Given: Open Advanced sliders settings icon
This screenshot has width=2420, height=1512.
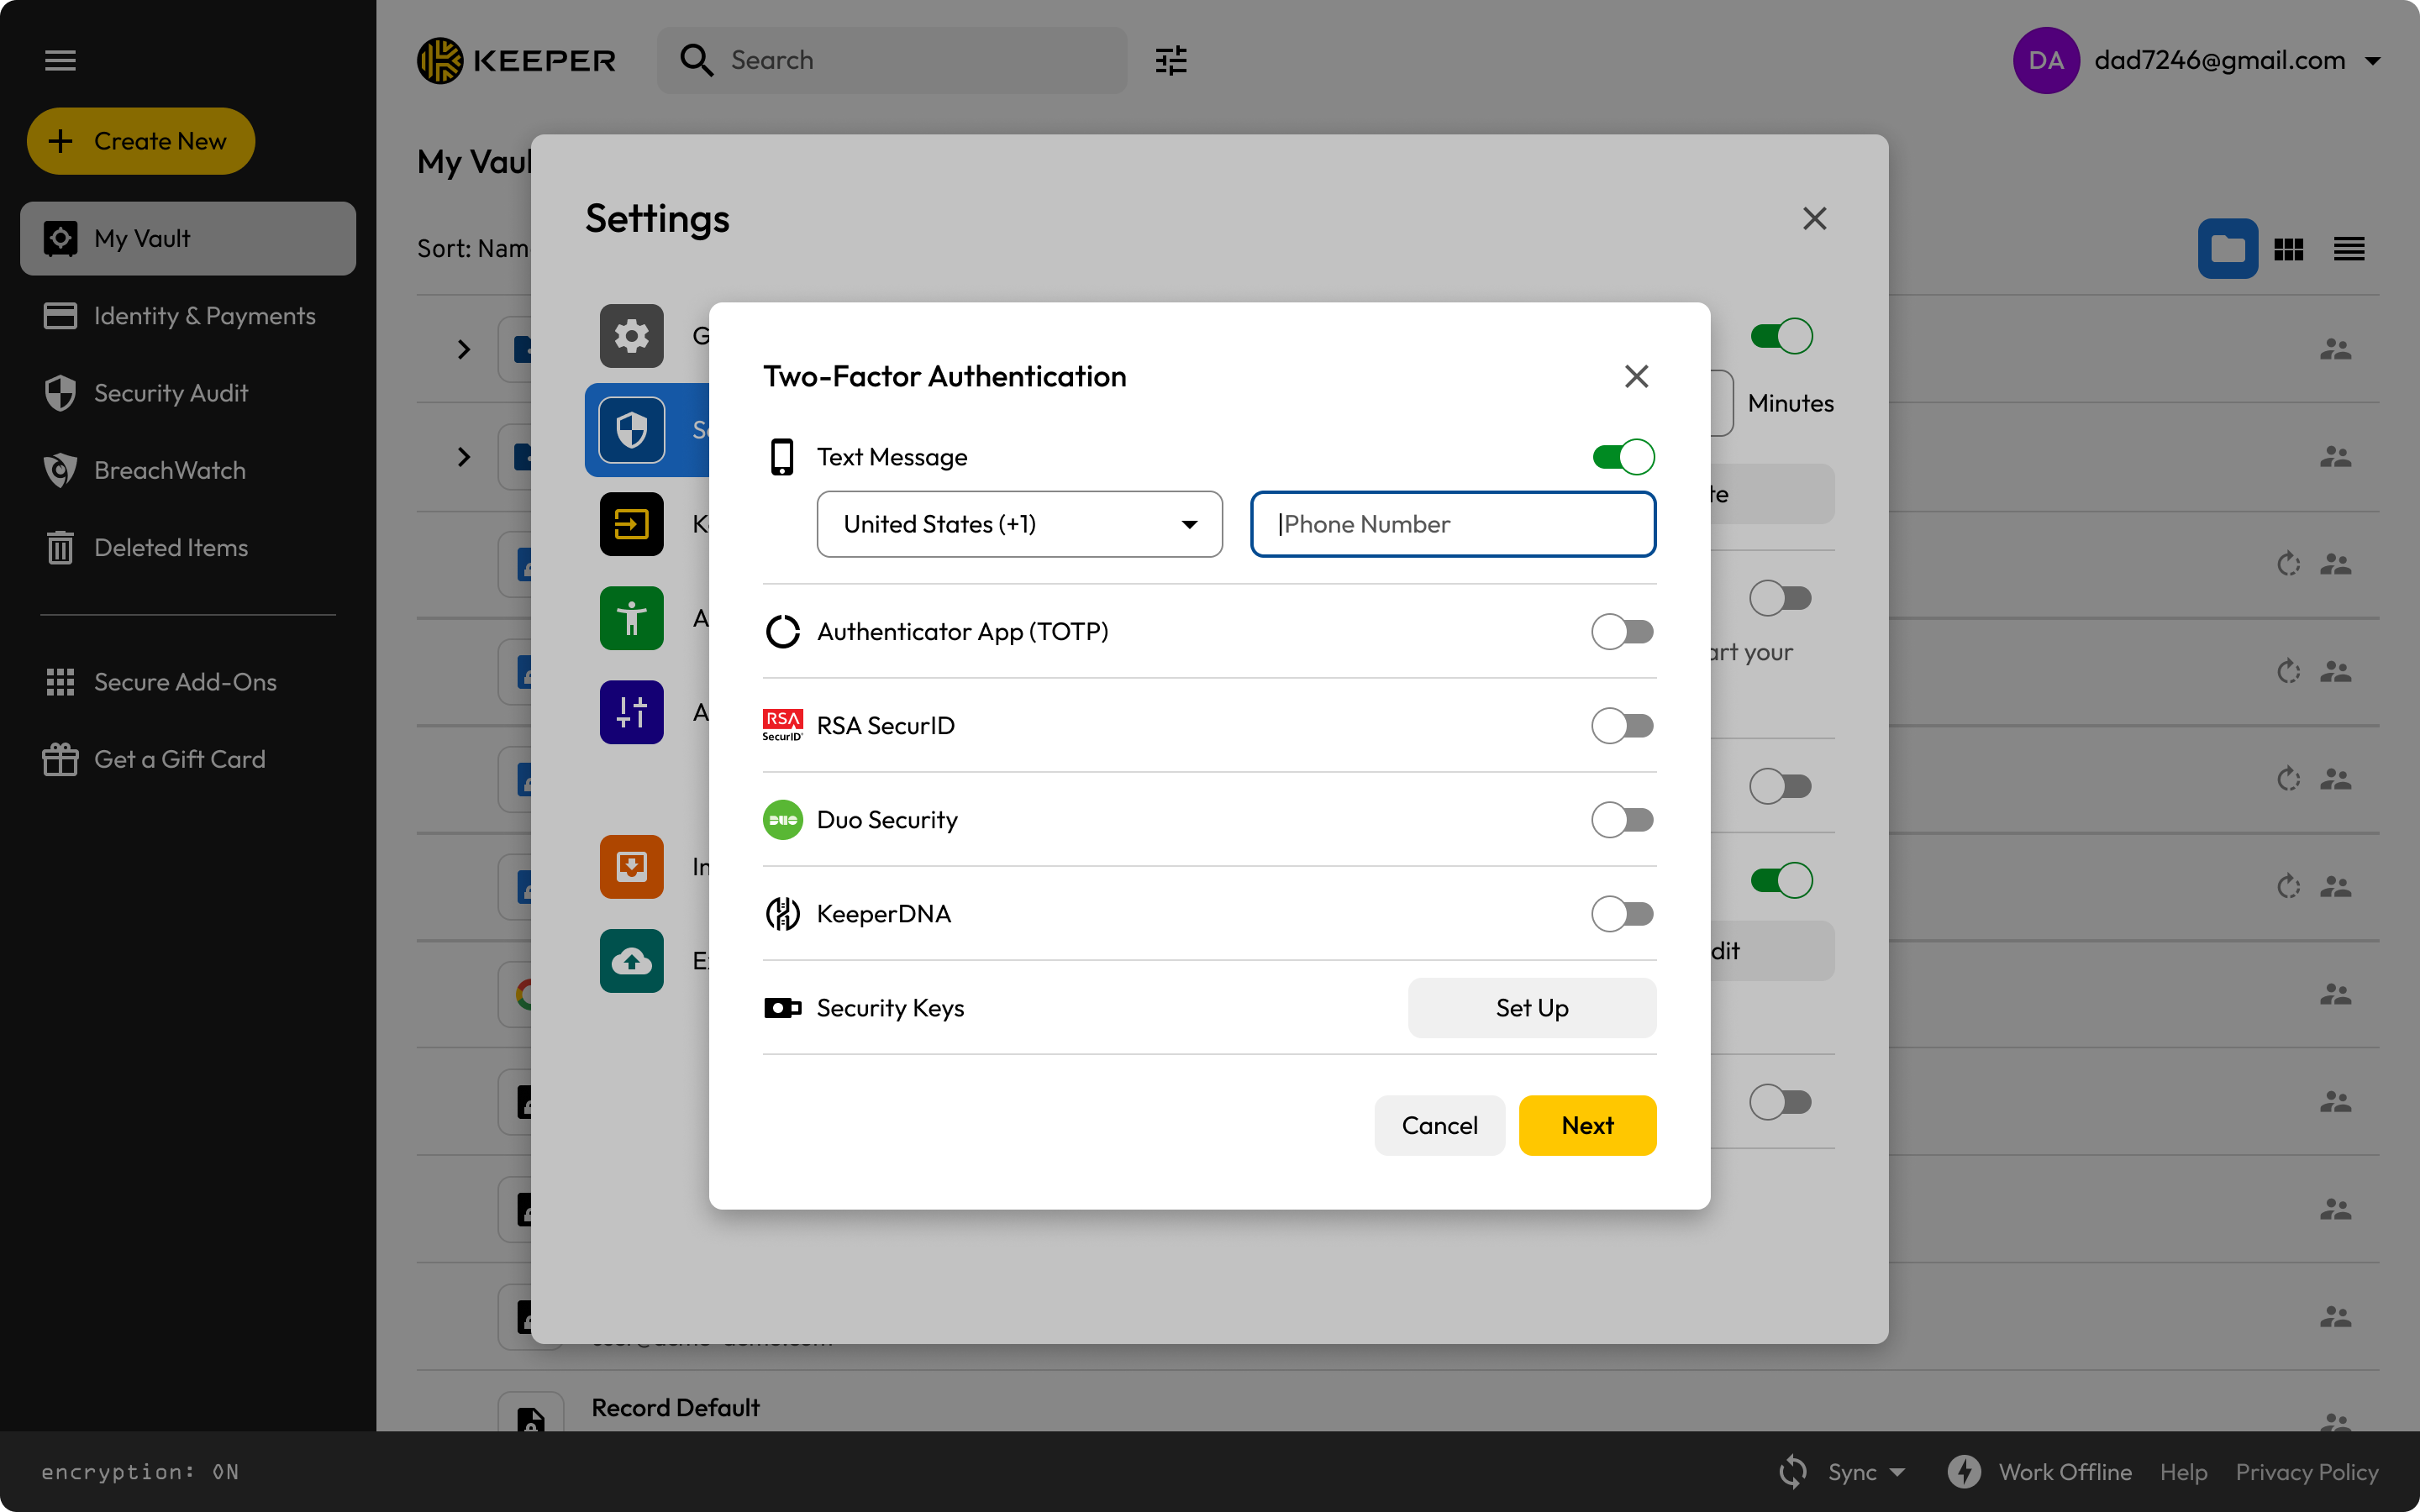Looking at the screenshot, I should [631, 712].
